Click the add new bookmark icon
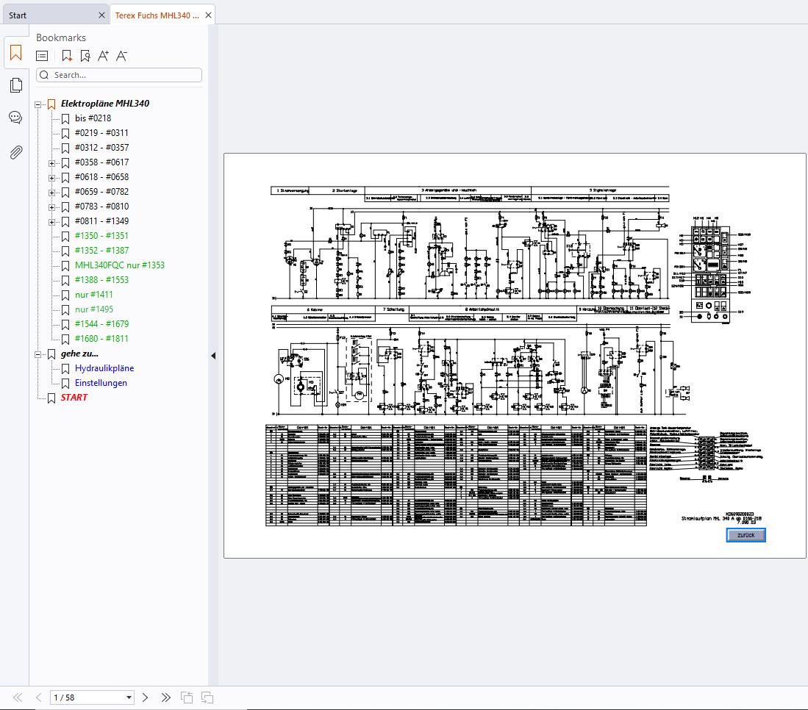The width and height of the screenshot is (808, 710). 67,56
